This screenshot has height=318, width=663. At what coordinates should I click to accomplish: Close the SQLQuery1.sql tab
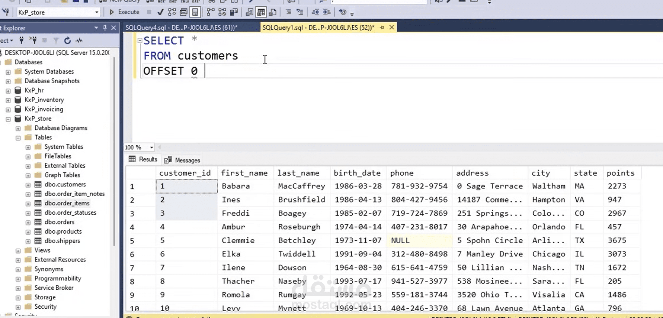[x=392, y=27]
